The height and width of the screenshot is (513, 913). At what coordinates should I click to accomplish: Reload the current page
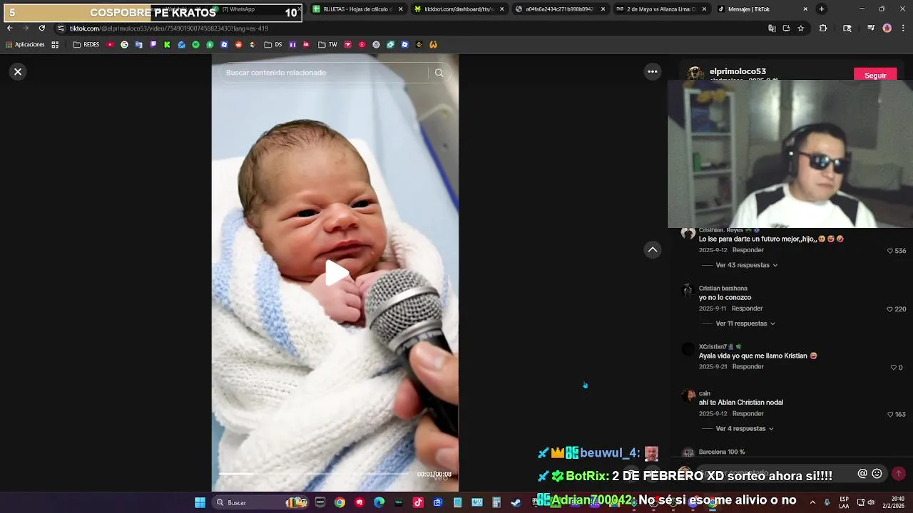click(x=41, y=28)
